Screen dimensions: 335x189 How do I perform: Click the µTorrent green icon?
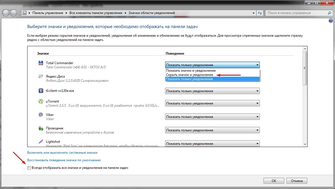pyautogui.click(x=41, y=101)
